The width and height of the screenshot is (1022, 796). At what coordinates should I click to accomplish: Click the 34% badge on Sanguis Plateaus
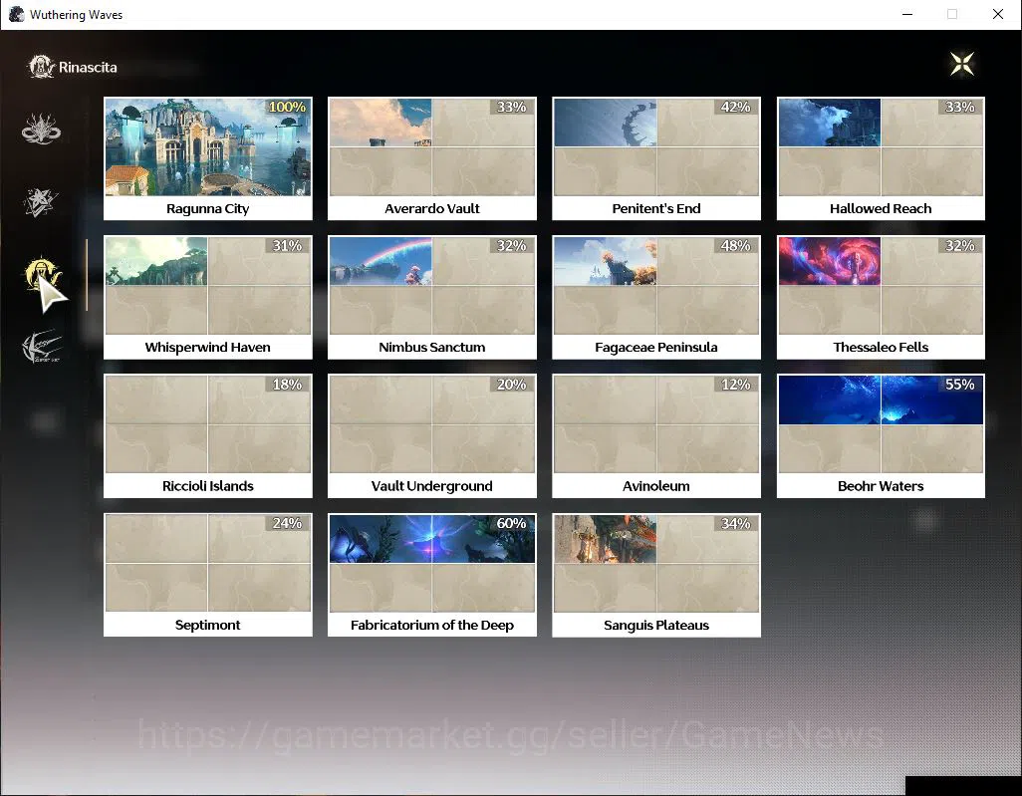pos(736,523)
